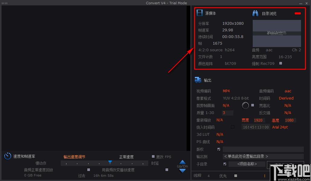Change Arial 24pt font setting
This screenshot has height=181, width=311.
click(x=280, y=127)
